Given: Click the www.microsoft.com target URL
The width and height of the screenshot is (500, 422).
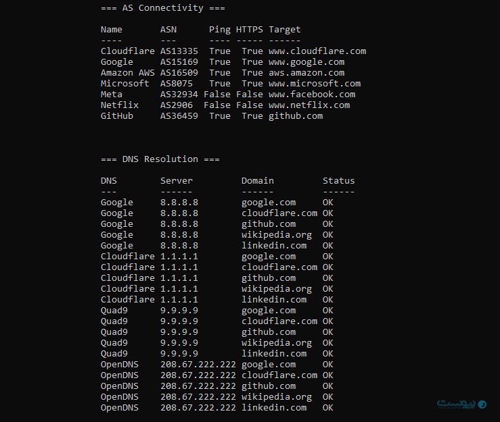Looking at the screenshot, I should click(315, 84).
